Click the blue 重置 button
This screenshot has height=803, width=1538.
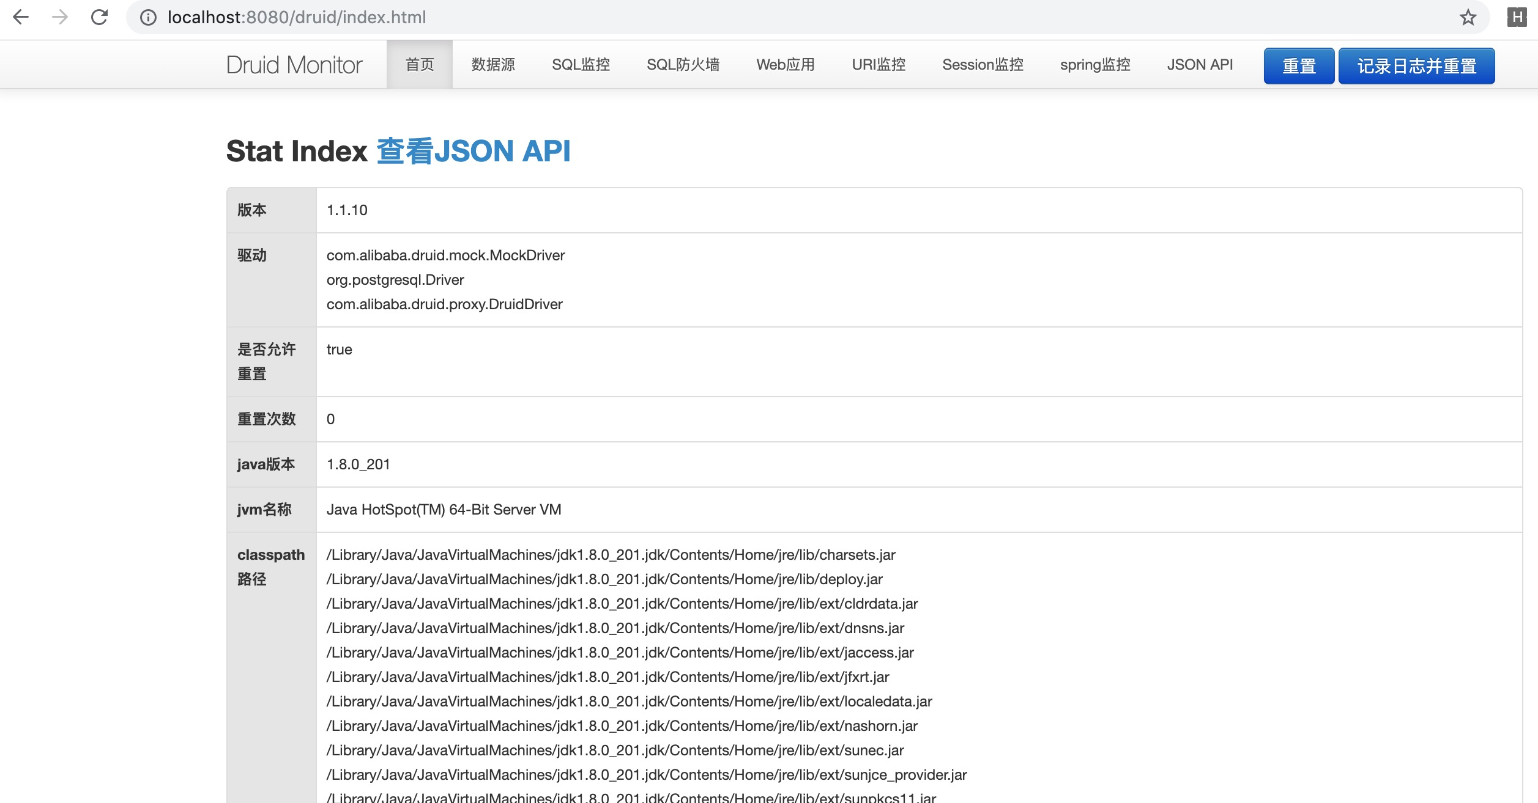(1299, 66)
